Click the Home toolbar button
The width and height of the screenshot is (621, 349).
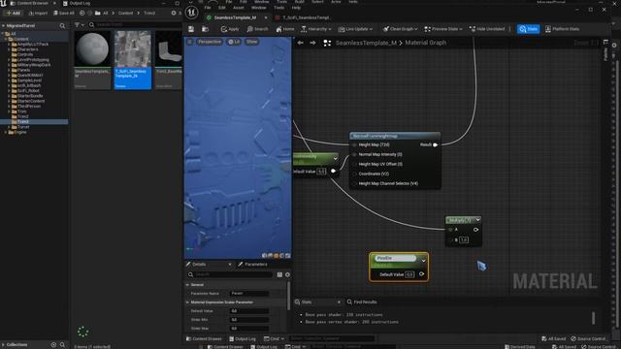pyautogui.click(x=285, y=29)
